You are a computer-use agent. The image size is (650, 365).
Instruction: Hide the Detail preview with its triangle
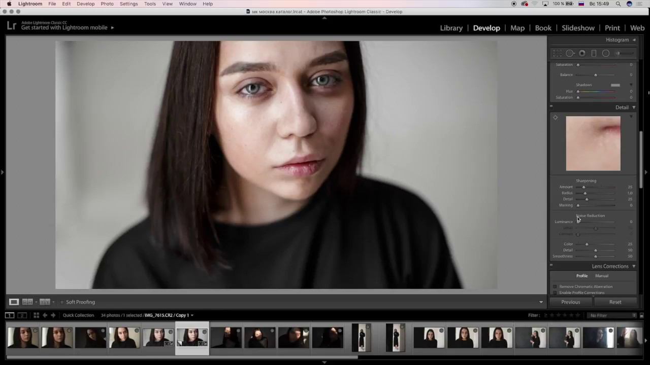[x=631, y=117]
